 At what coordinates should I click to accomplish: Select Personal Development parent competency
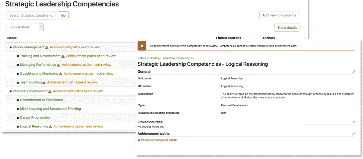coord(30,91)
